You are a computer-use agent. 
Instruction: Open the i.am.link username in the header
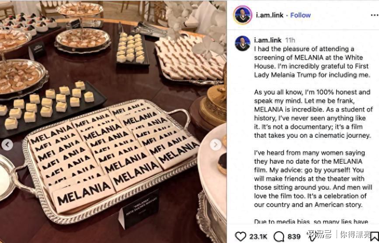click(x=270, y=15)
